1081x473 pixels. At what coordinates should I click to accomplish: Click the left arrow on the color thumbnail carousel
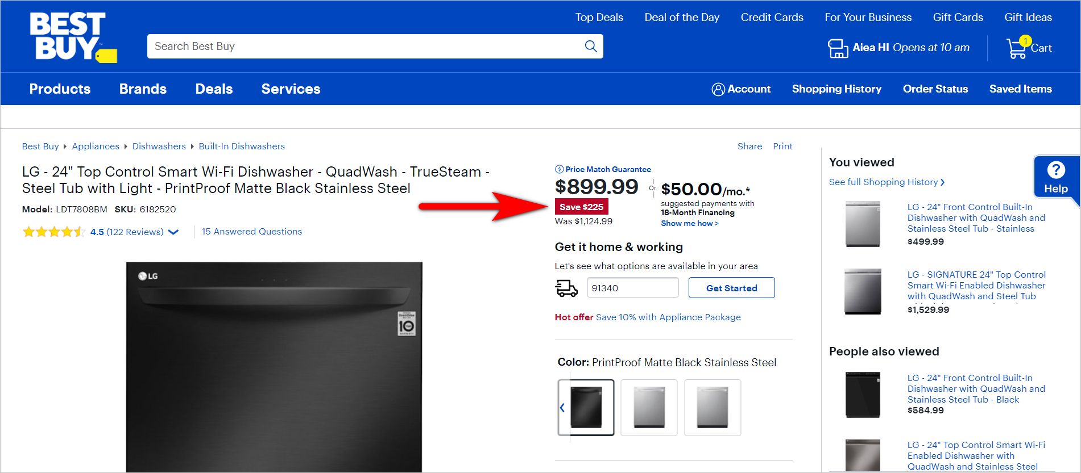[x=562, y=407]
